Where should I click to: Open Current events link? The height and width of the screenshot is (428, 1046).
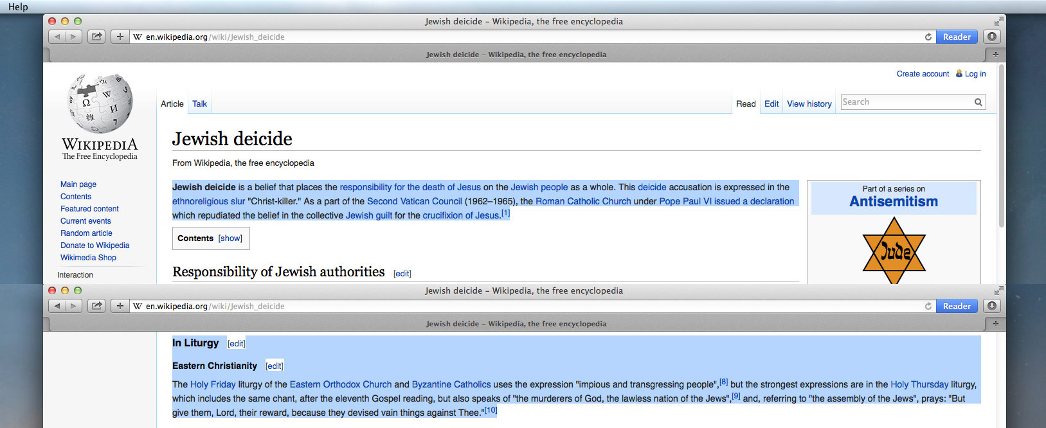86,221
